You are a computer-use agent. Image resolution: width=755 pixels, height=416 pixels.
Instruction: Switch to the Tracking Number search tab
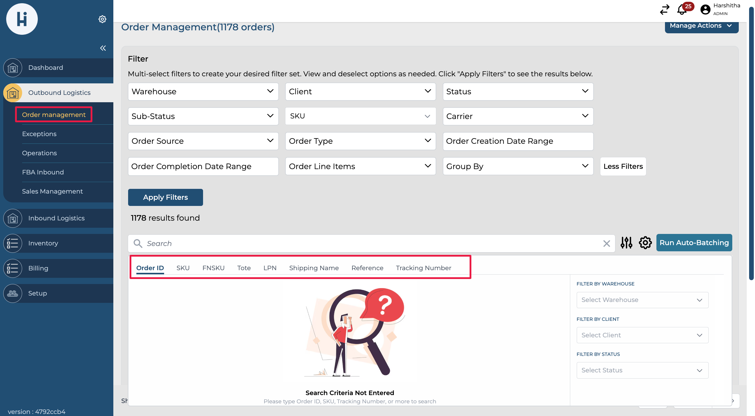423,268
